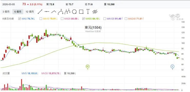Click the MA60 84.10 value label
Screen dimensions: 190x92
pyautogui.click(x=93, y=19)
